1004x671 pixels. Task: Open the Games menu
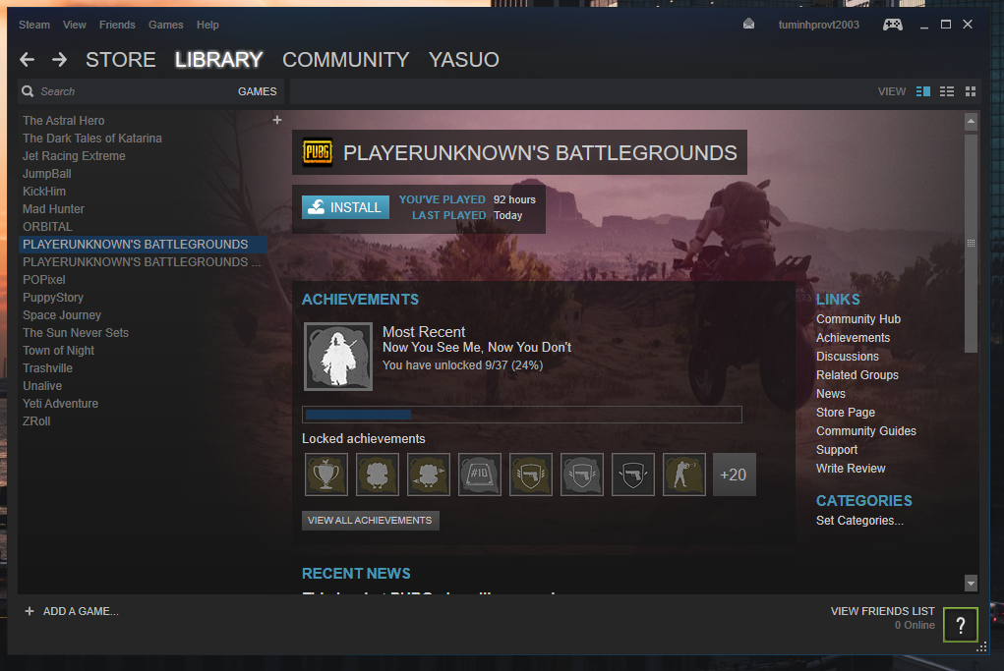166,25
